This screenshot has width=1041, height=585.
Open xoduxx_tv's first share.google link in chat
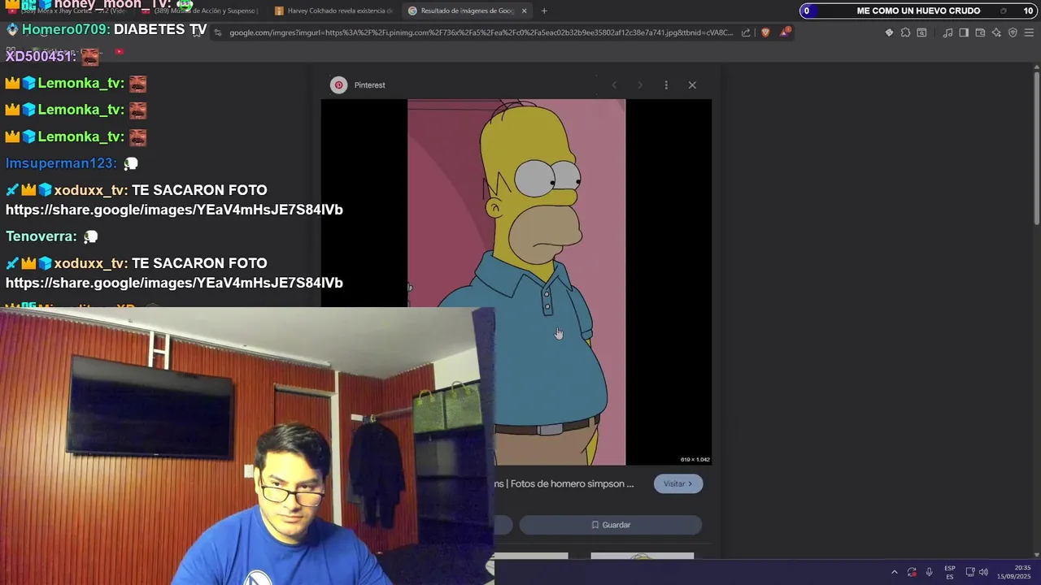pos(174,210)
